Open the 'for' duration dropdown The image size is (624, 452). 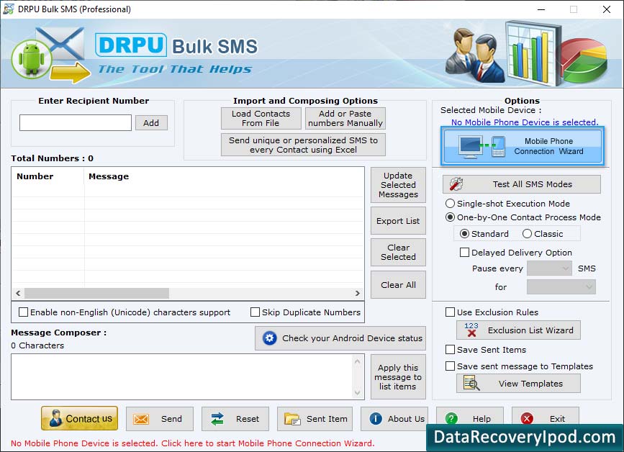(561, 286)
